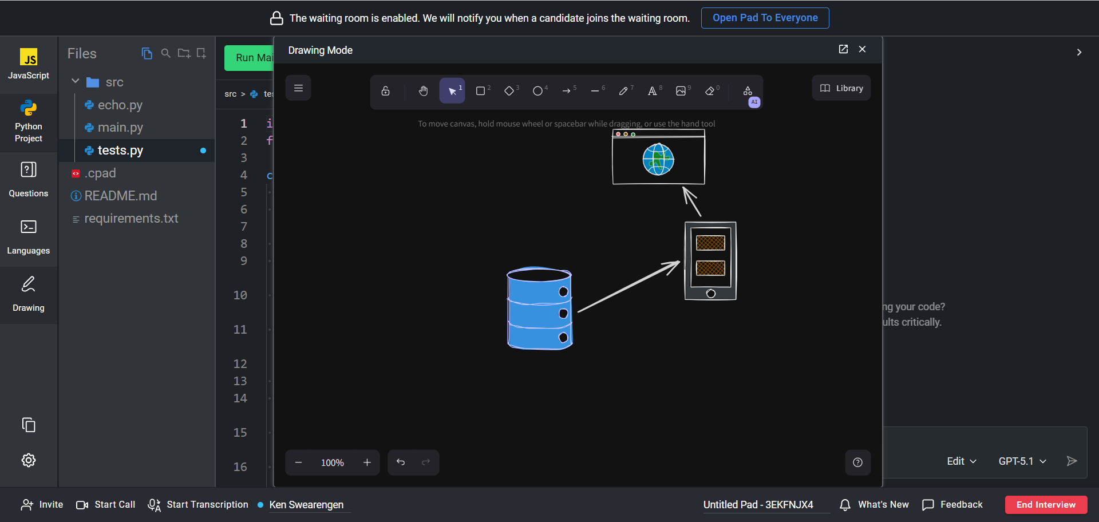Open the main.py file

coord(120,128)
